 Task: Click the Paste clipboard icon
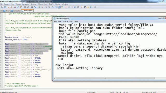(21, 7)
